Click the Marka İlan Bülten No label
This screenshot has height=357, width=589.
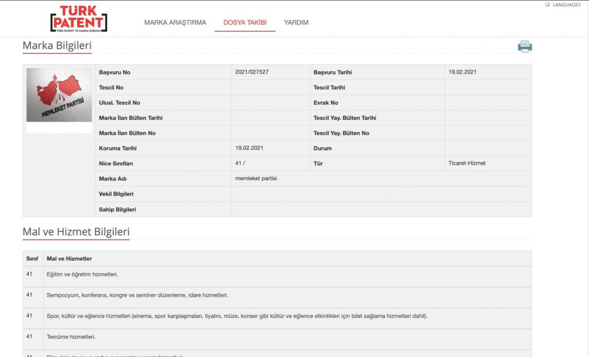127,133
